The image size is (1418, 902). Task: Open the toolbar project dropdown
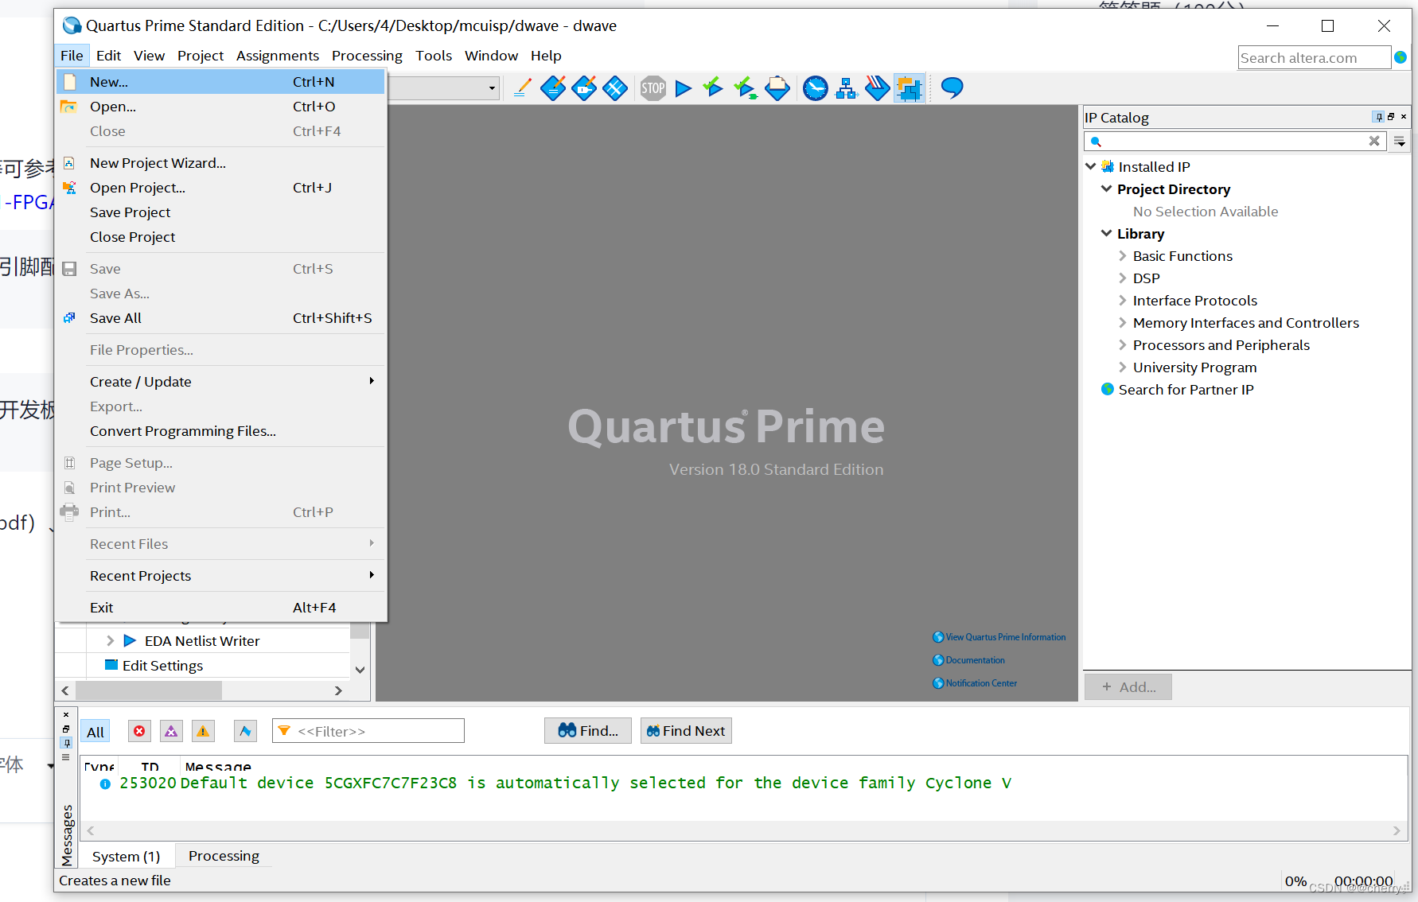[x=492, y=88]
